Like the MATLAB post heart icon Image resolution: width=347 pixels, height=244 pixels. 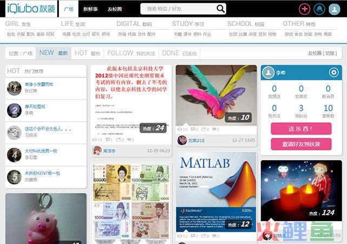click(214, 236)
